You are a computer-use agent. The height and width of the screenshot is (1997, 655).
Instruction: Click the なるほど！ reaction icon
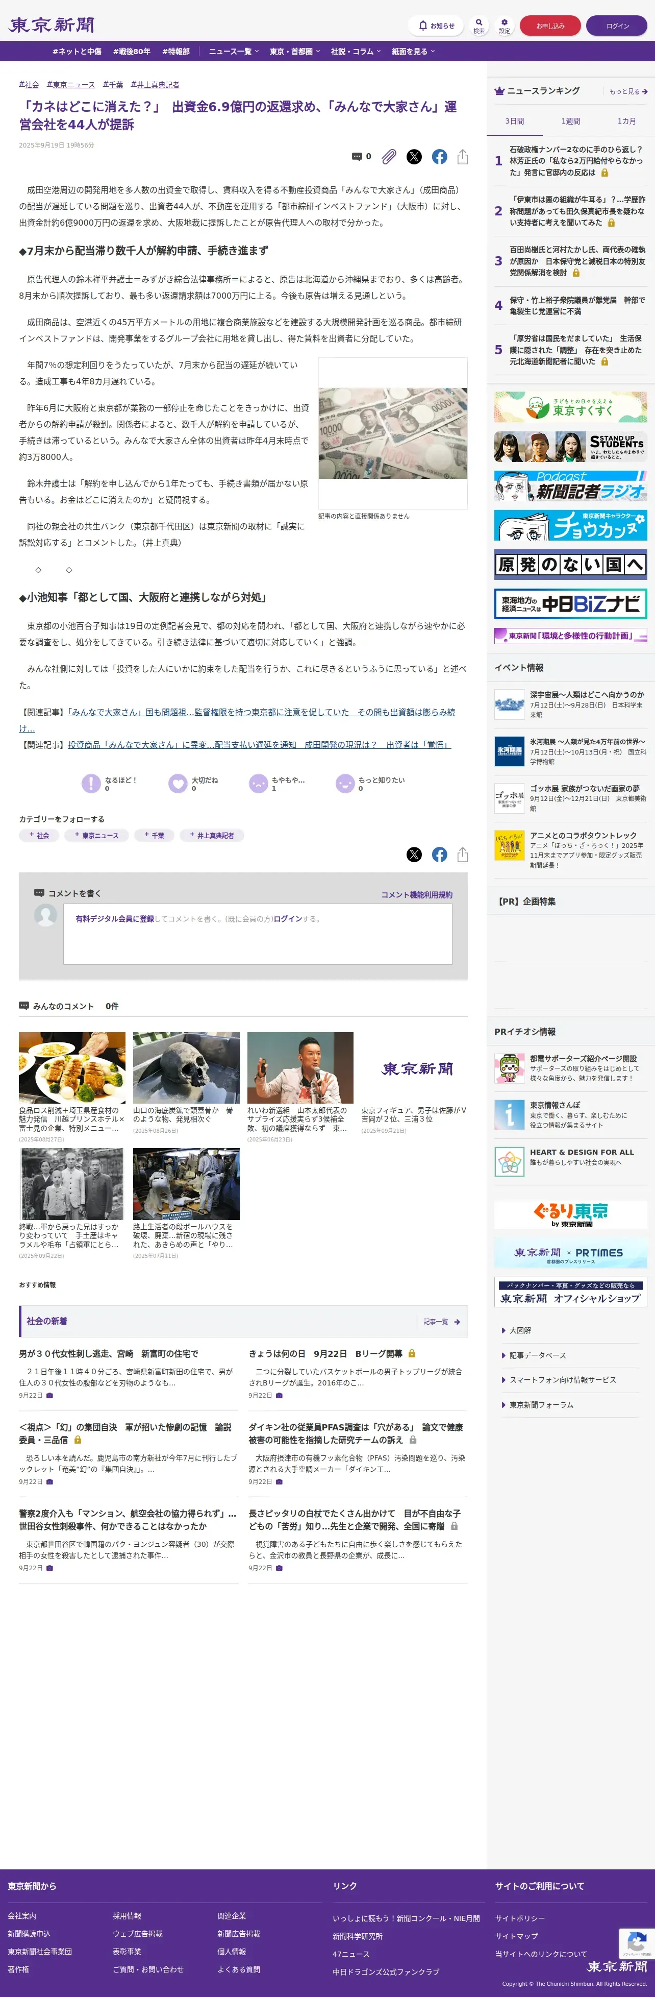(91, 783)
